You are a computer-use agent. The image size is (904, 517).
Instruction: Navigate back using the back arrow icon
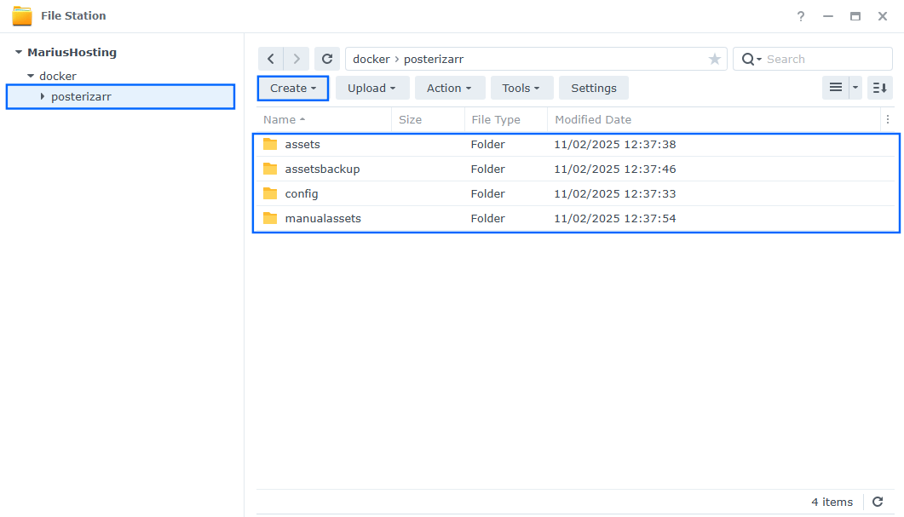click(x=270, y=58)
